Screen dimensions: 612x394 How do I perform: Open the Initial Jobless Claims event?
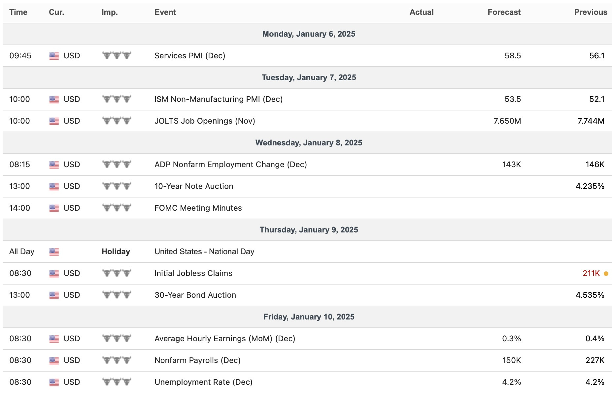click(x=193, y=273)
